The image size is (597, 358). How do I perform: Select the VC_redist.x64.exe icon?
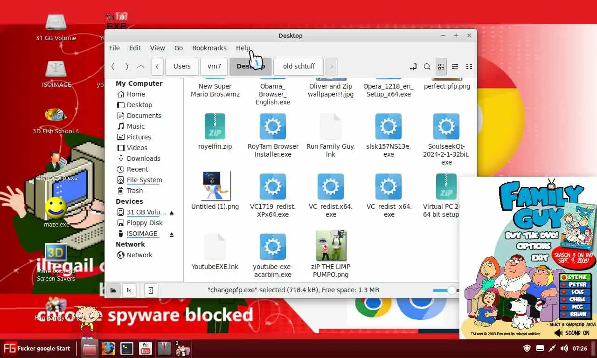click(331, 186)
